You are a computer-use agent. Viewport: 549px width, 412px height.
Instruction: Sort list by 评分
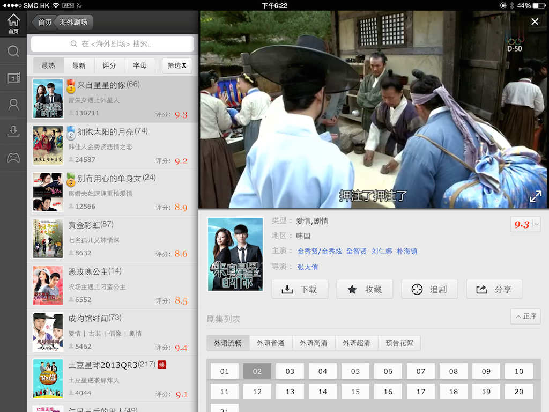click(109, 65)
